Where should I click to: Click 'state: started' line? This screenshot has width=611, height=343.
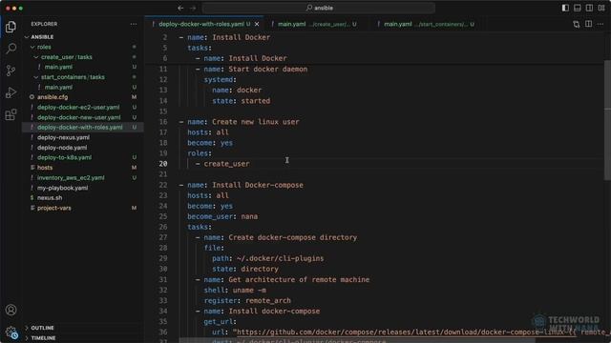point(242,101)
